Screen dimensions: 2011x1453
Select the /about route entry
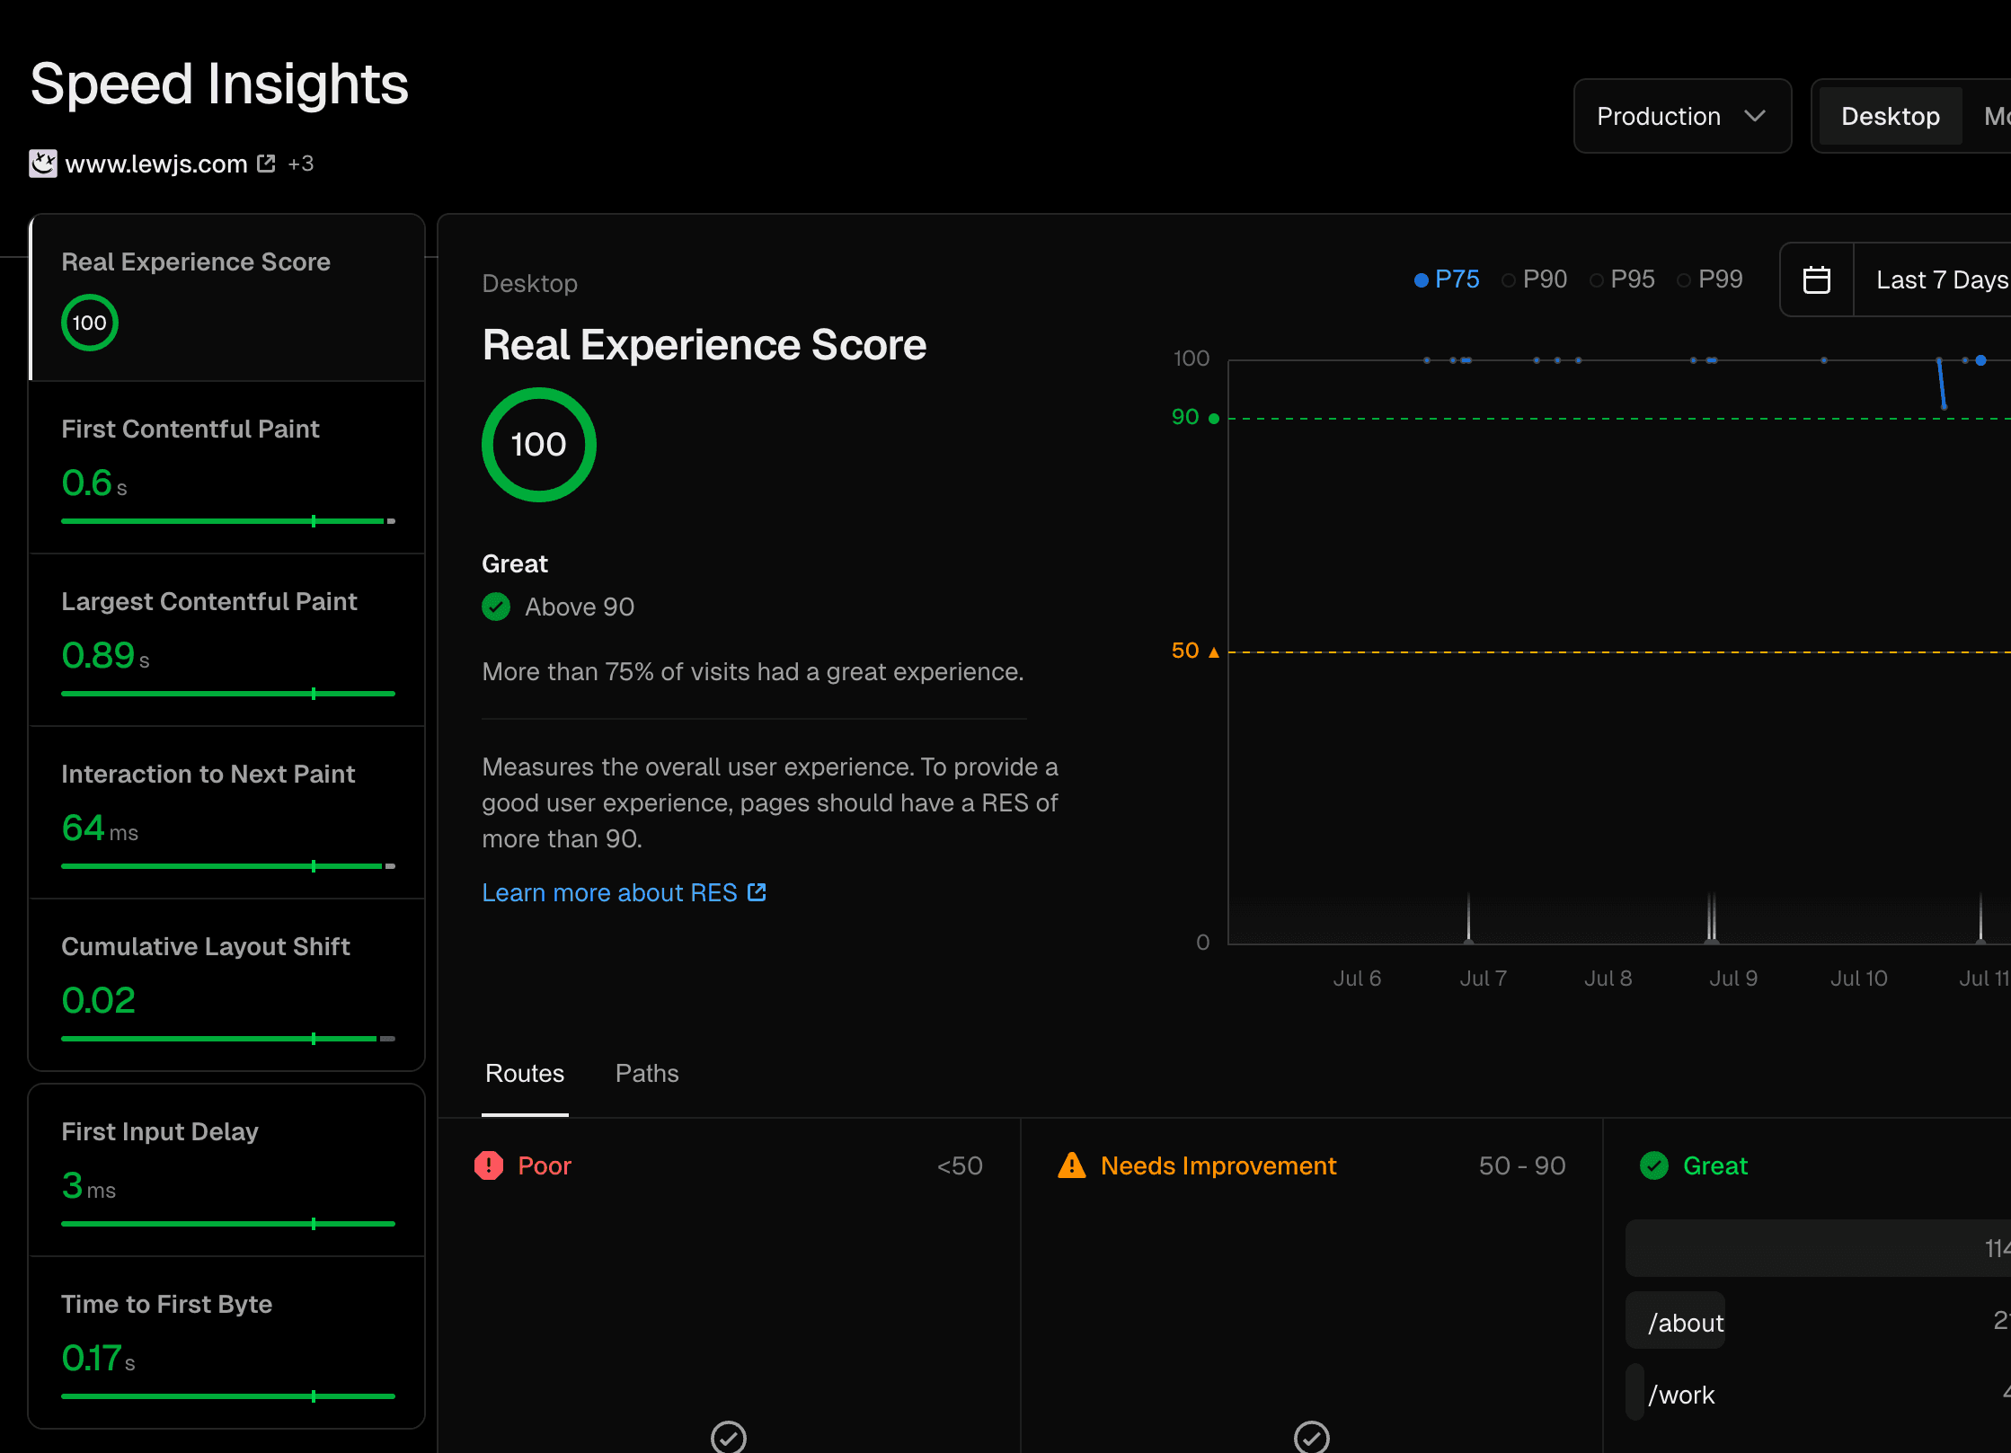pyautogui.click(x=1686, y=1321)
